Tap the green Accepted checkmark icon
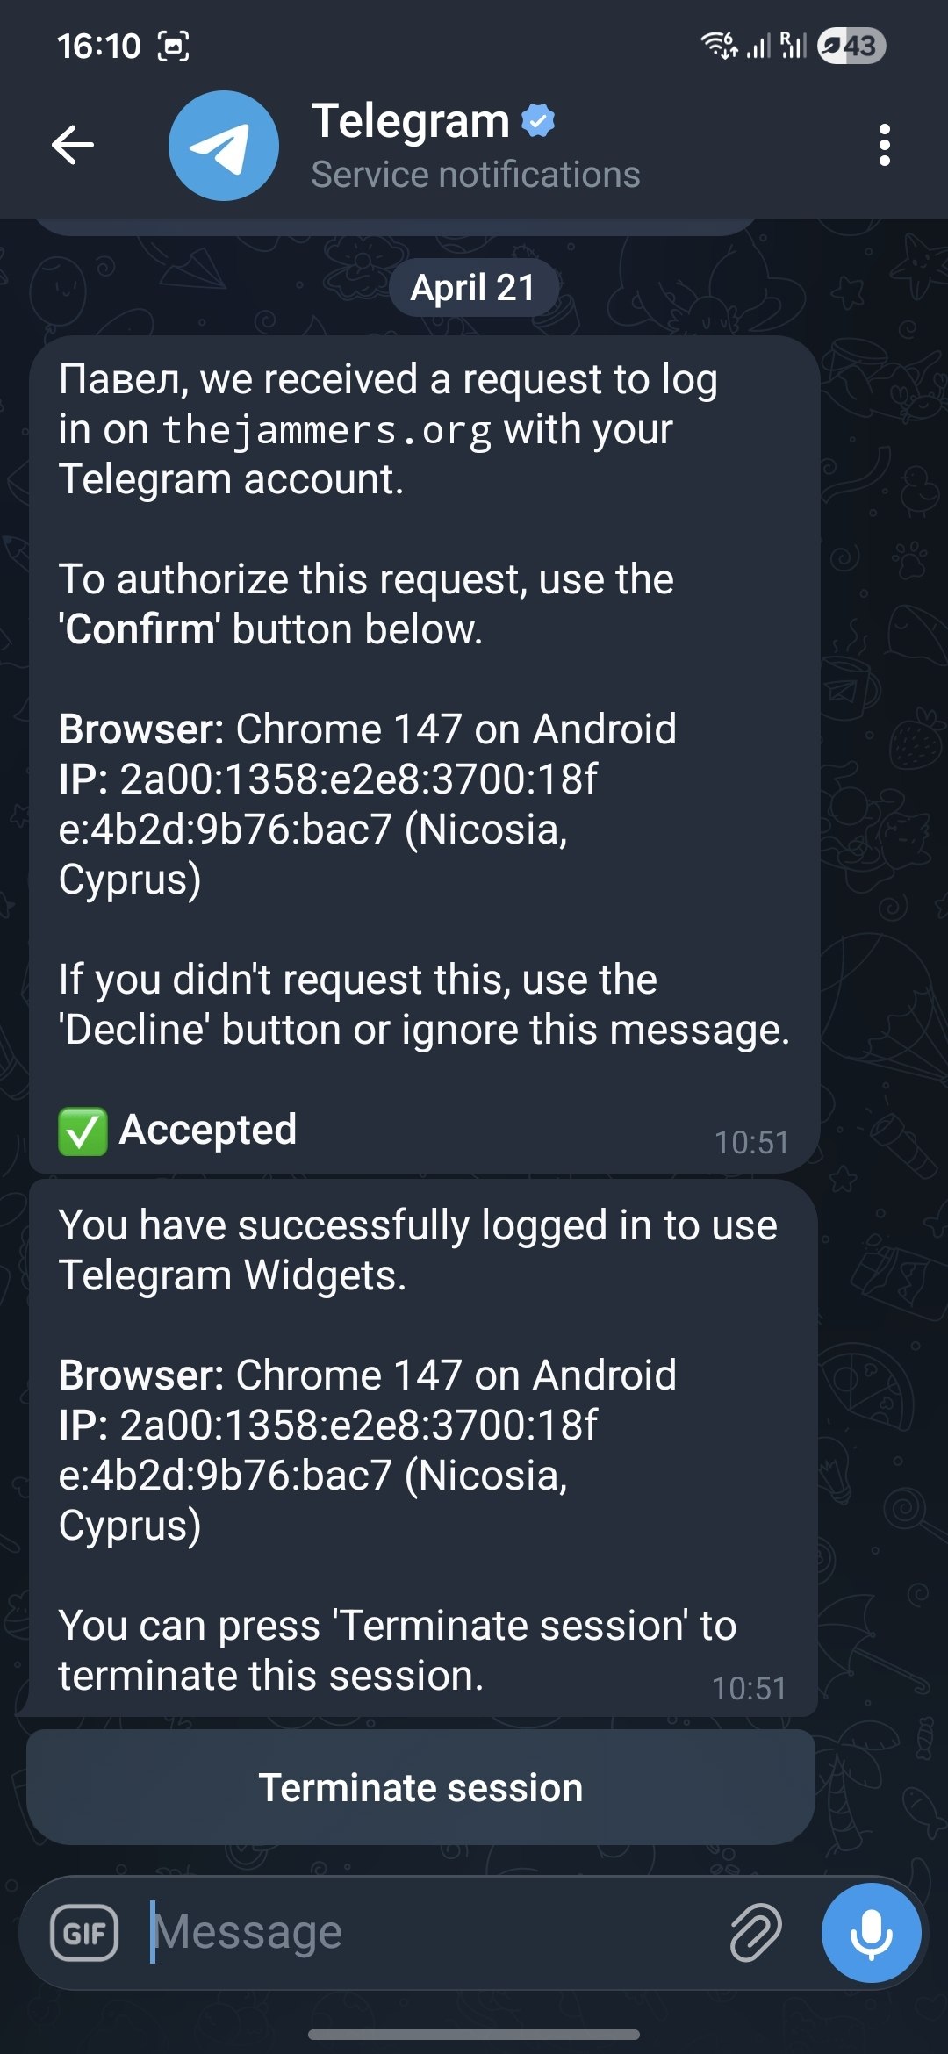The height and width of the screenshot is (2054, 948). click(x=83, y=1131)
